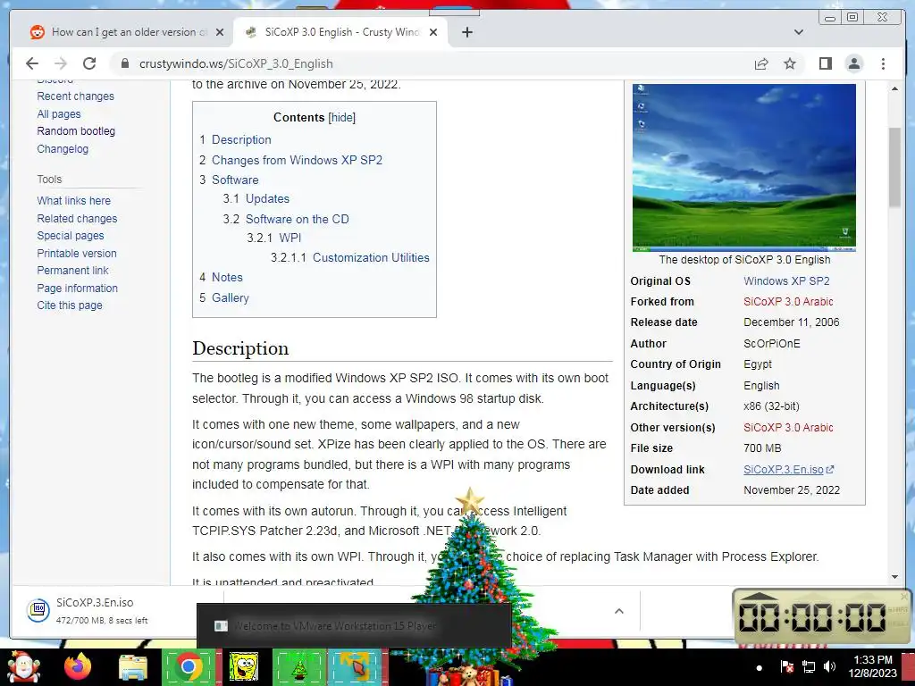Close the SiCoXP 3.0 English tab

pyautogui.click(x=433, y=32)
